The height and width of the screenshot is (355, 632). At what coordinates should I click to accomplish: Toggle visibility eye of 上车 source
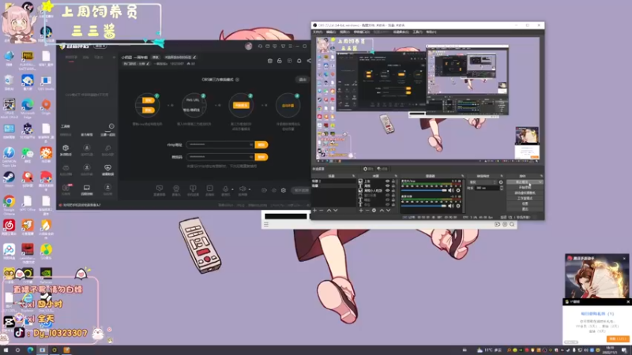pyautogui.click(x=387, y=181)
